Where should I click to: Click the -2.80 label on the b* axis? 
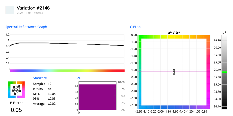133,105
